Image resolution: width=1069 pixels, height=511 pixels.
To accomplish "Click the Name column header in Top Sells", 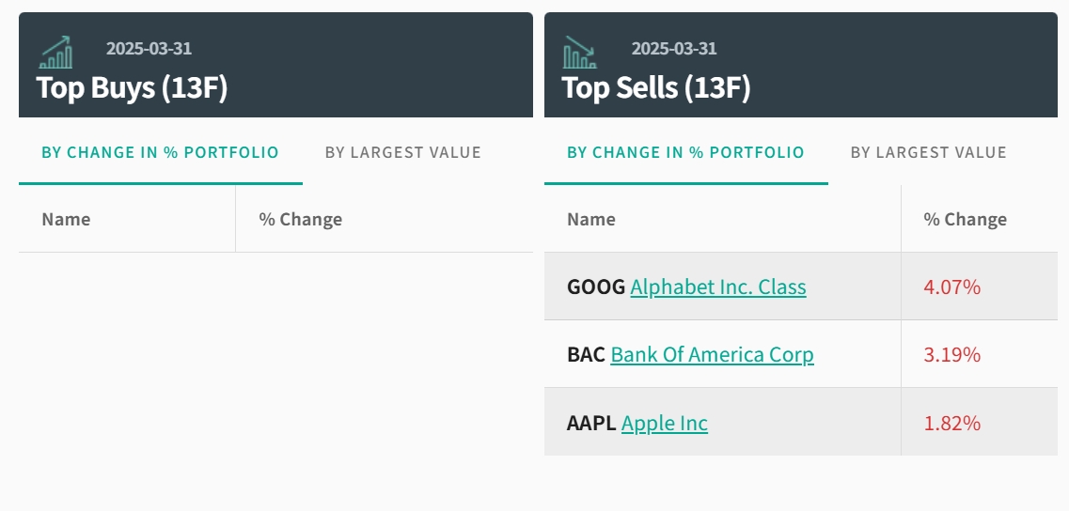I will (x=591, y=219).
